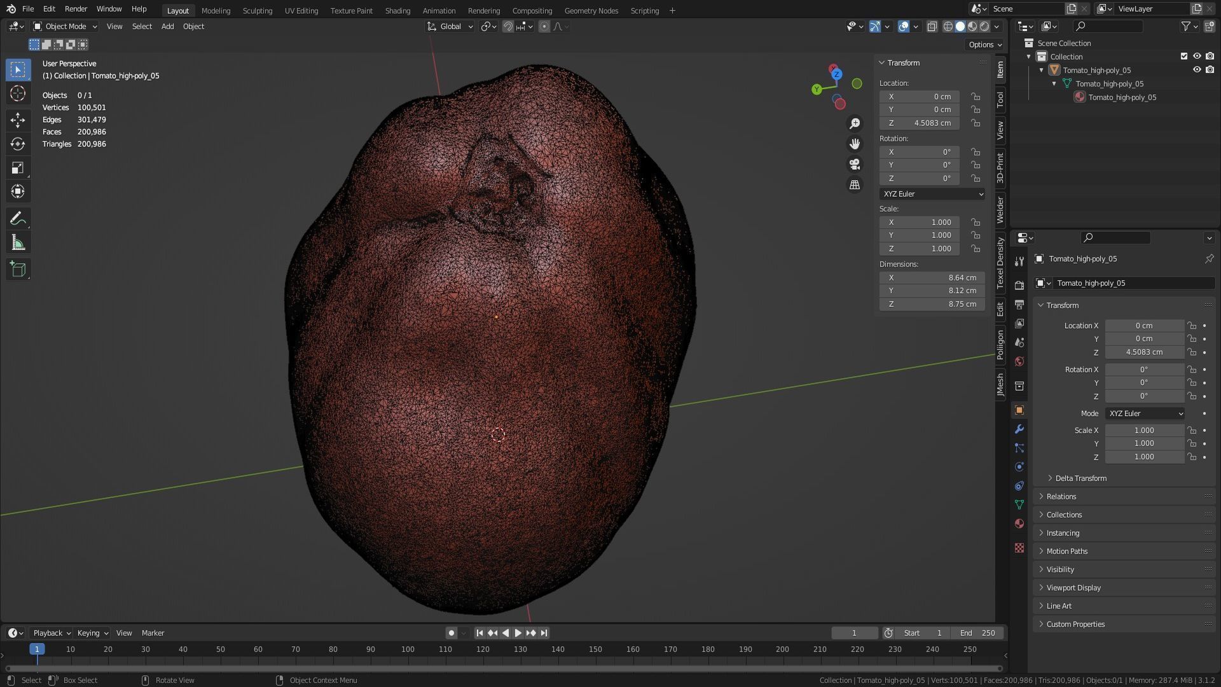Jump to the animation end frame button
The image size is (1221, 687).
coord(544,633)
